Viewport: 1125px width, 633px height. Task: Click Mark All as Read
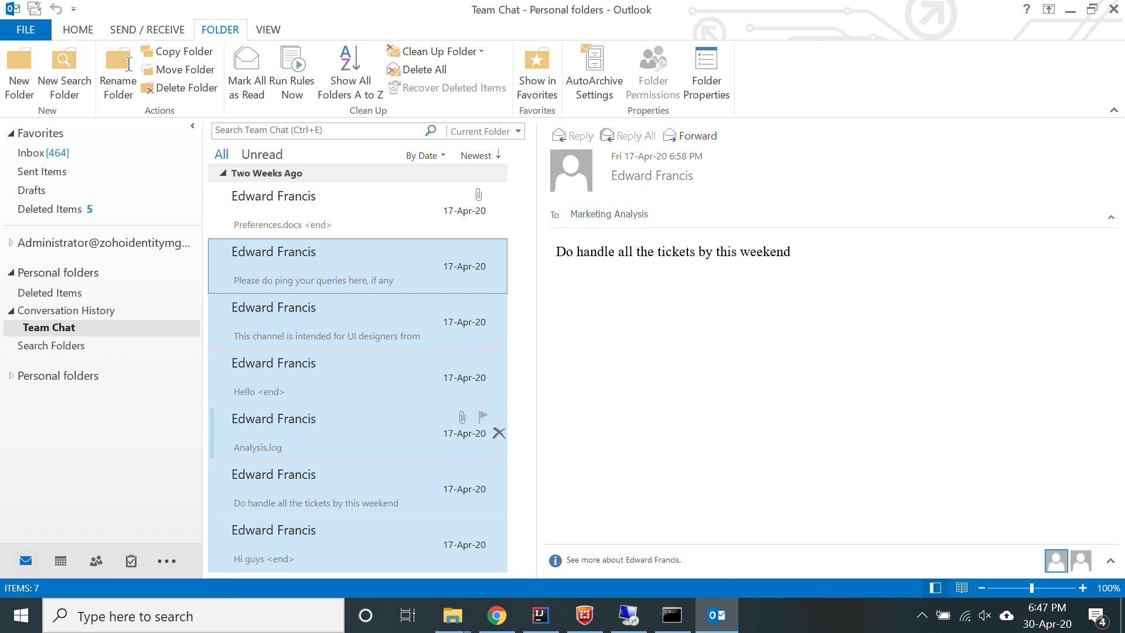click(246, 73)
